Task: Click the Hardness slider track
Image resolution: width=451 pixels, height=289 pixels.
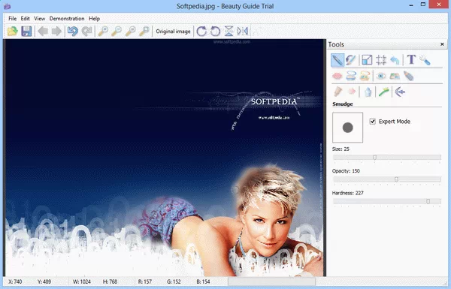Action: [x=387, y=201]
